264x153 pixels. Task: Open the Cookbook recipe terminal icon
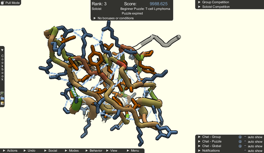pos(2,94)
